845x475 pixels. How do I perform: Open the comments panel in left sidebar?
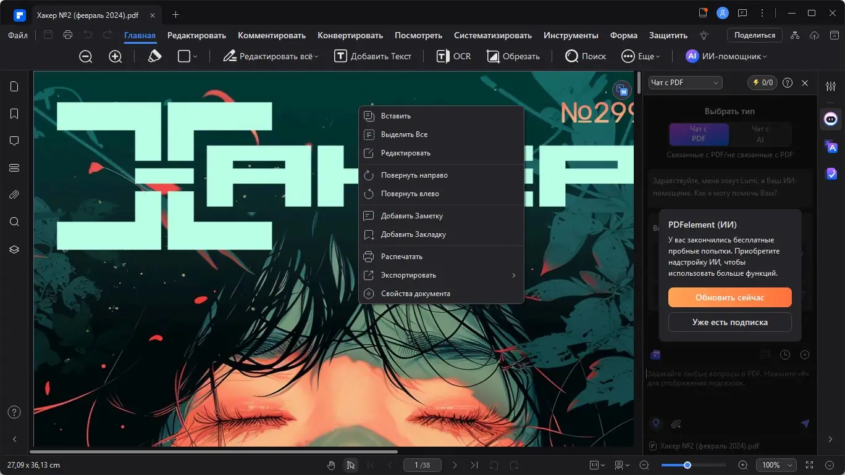pos(14,141)
